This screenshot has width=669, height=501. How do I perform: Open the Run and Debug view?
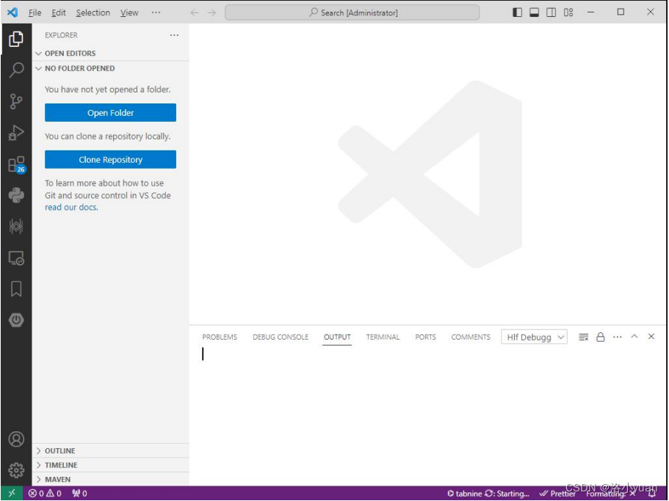tap(16, 133)
